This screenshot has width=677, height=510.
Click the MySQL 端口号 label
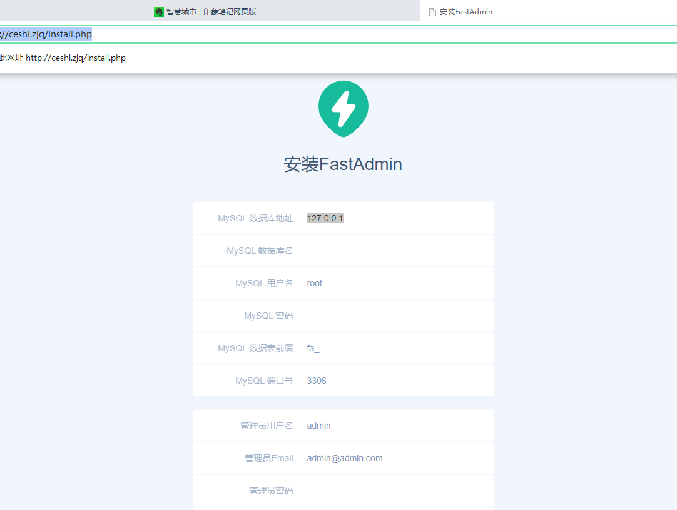click(264, 381)
